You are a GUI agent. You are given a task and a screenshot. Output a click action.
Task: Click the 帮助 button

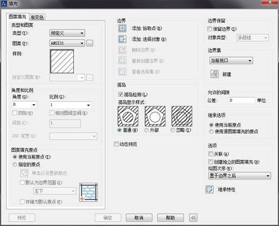(171, 218)
